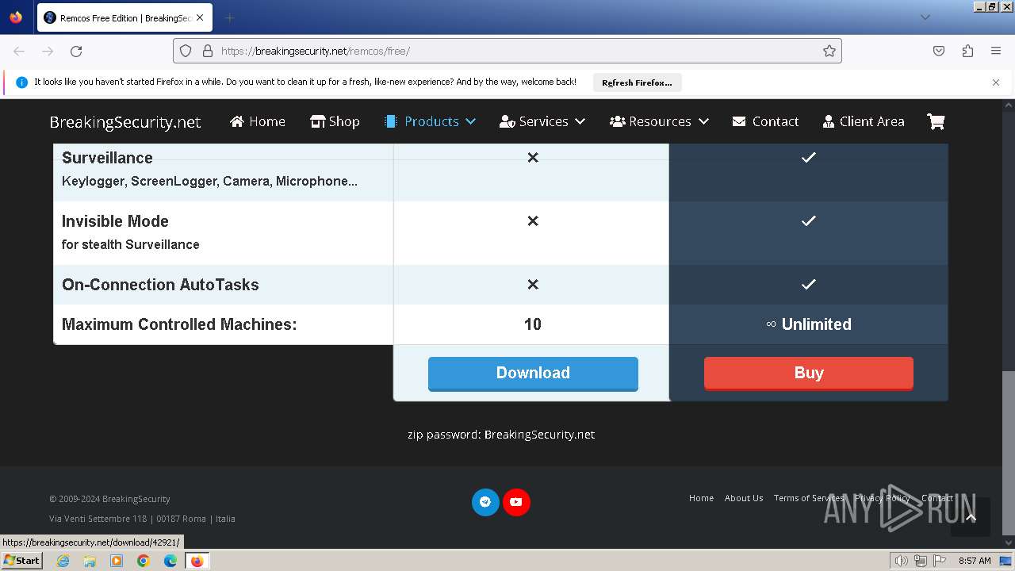Screen dimensions: 1015x571
Task: Click the Windows Start button
Action: point(21,561)
